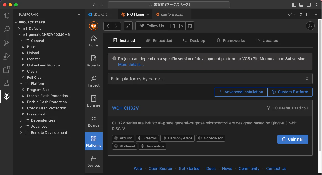
Task: Expand the Dependencies folder
Action: pyautogui.click(x=21, y=120)
